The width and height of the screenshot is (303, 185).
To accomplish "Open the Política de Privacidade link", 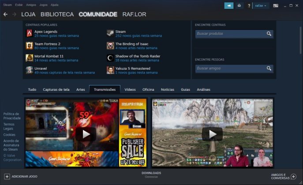I will (x=12, y=116).
